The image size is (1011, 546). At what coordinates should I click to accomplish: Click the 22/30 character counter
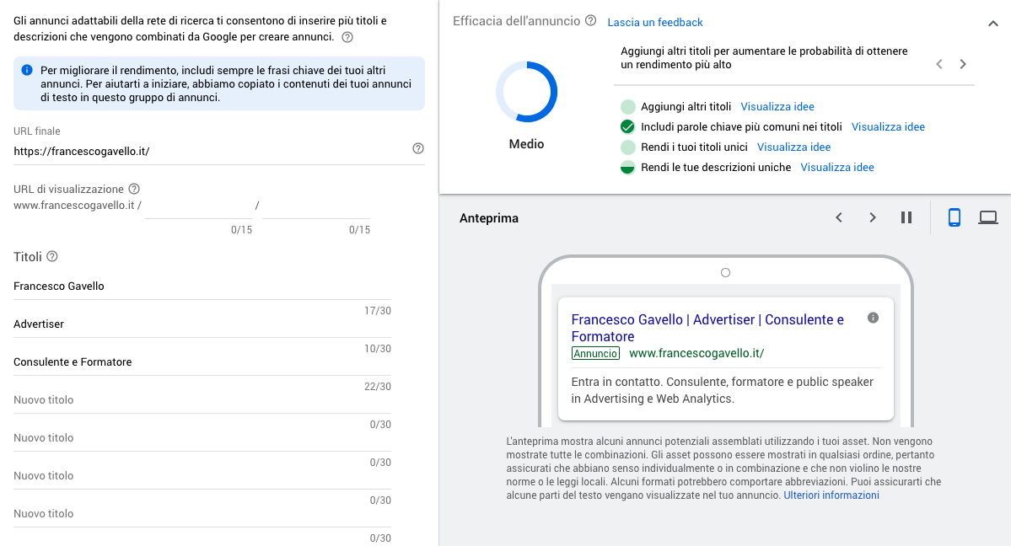tap(377, 387)
